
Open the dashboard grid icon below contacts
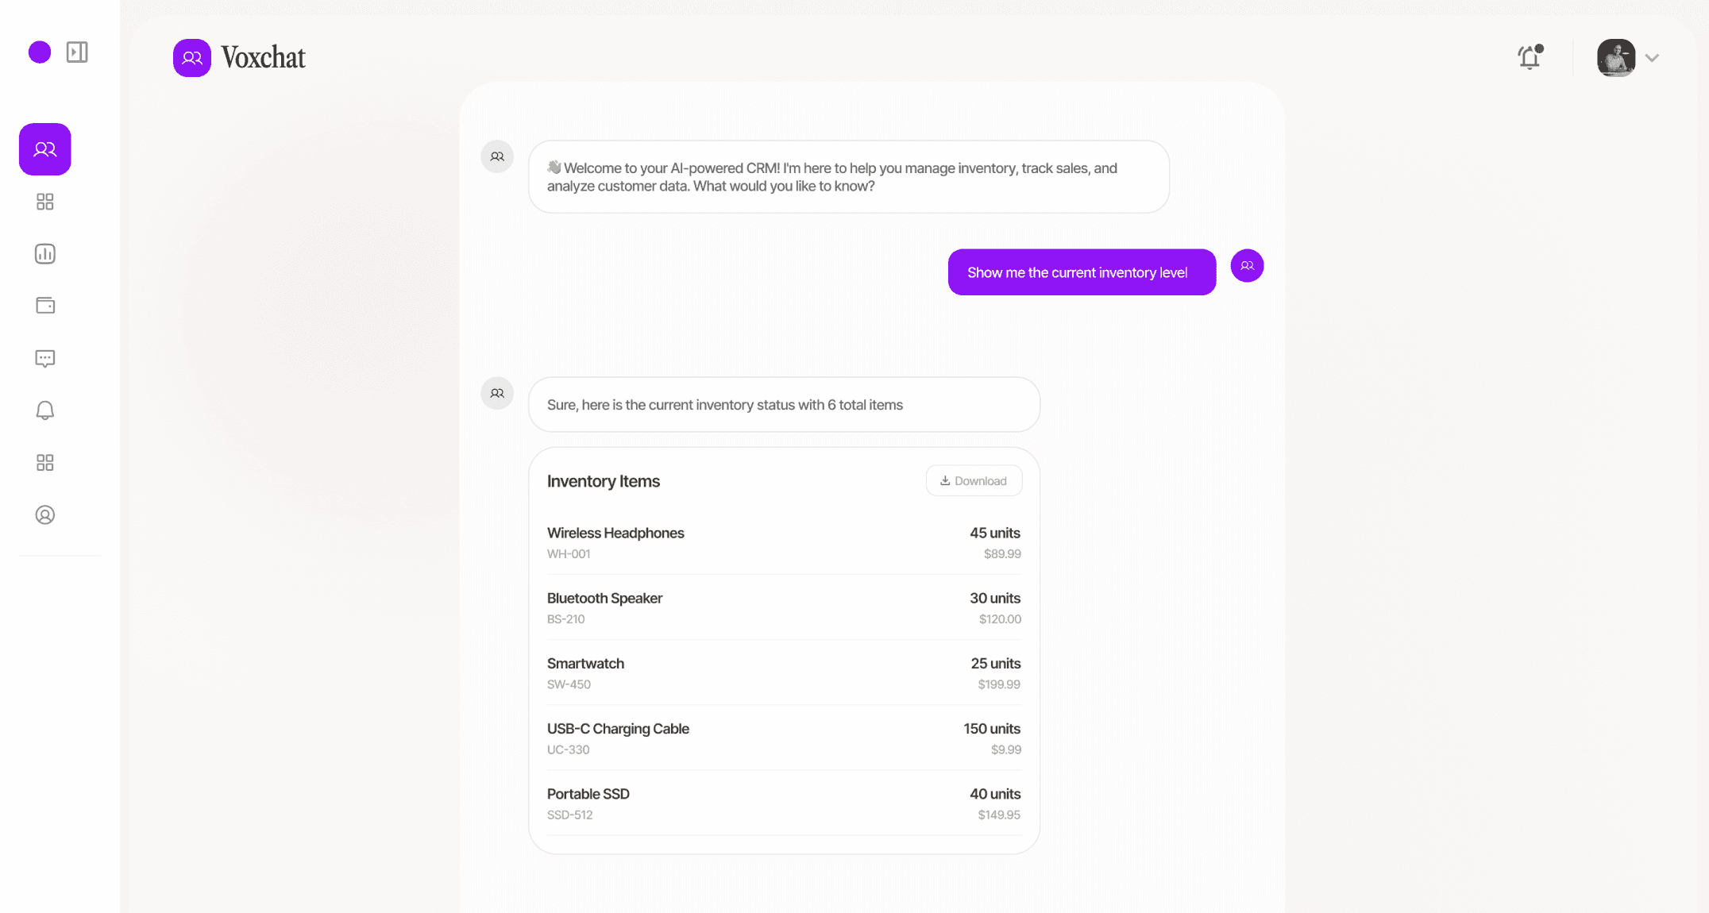click(x=45, y=202)
